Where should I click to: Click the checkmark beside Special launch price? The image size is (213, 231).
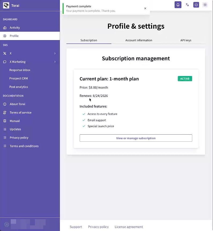coord(84,126)
